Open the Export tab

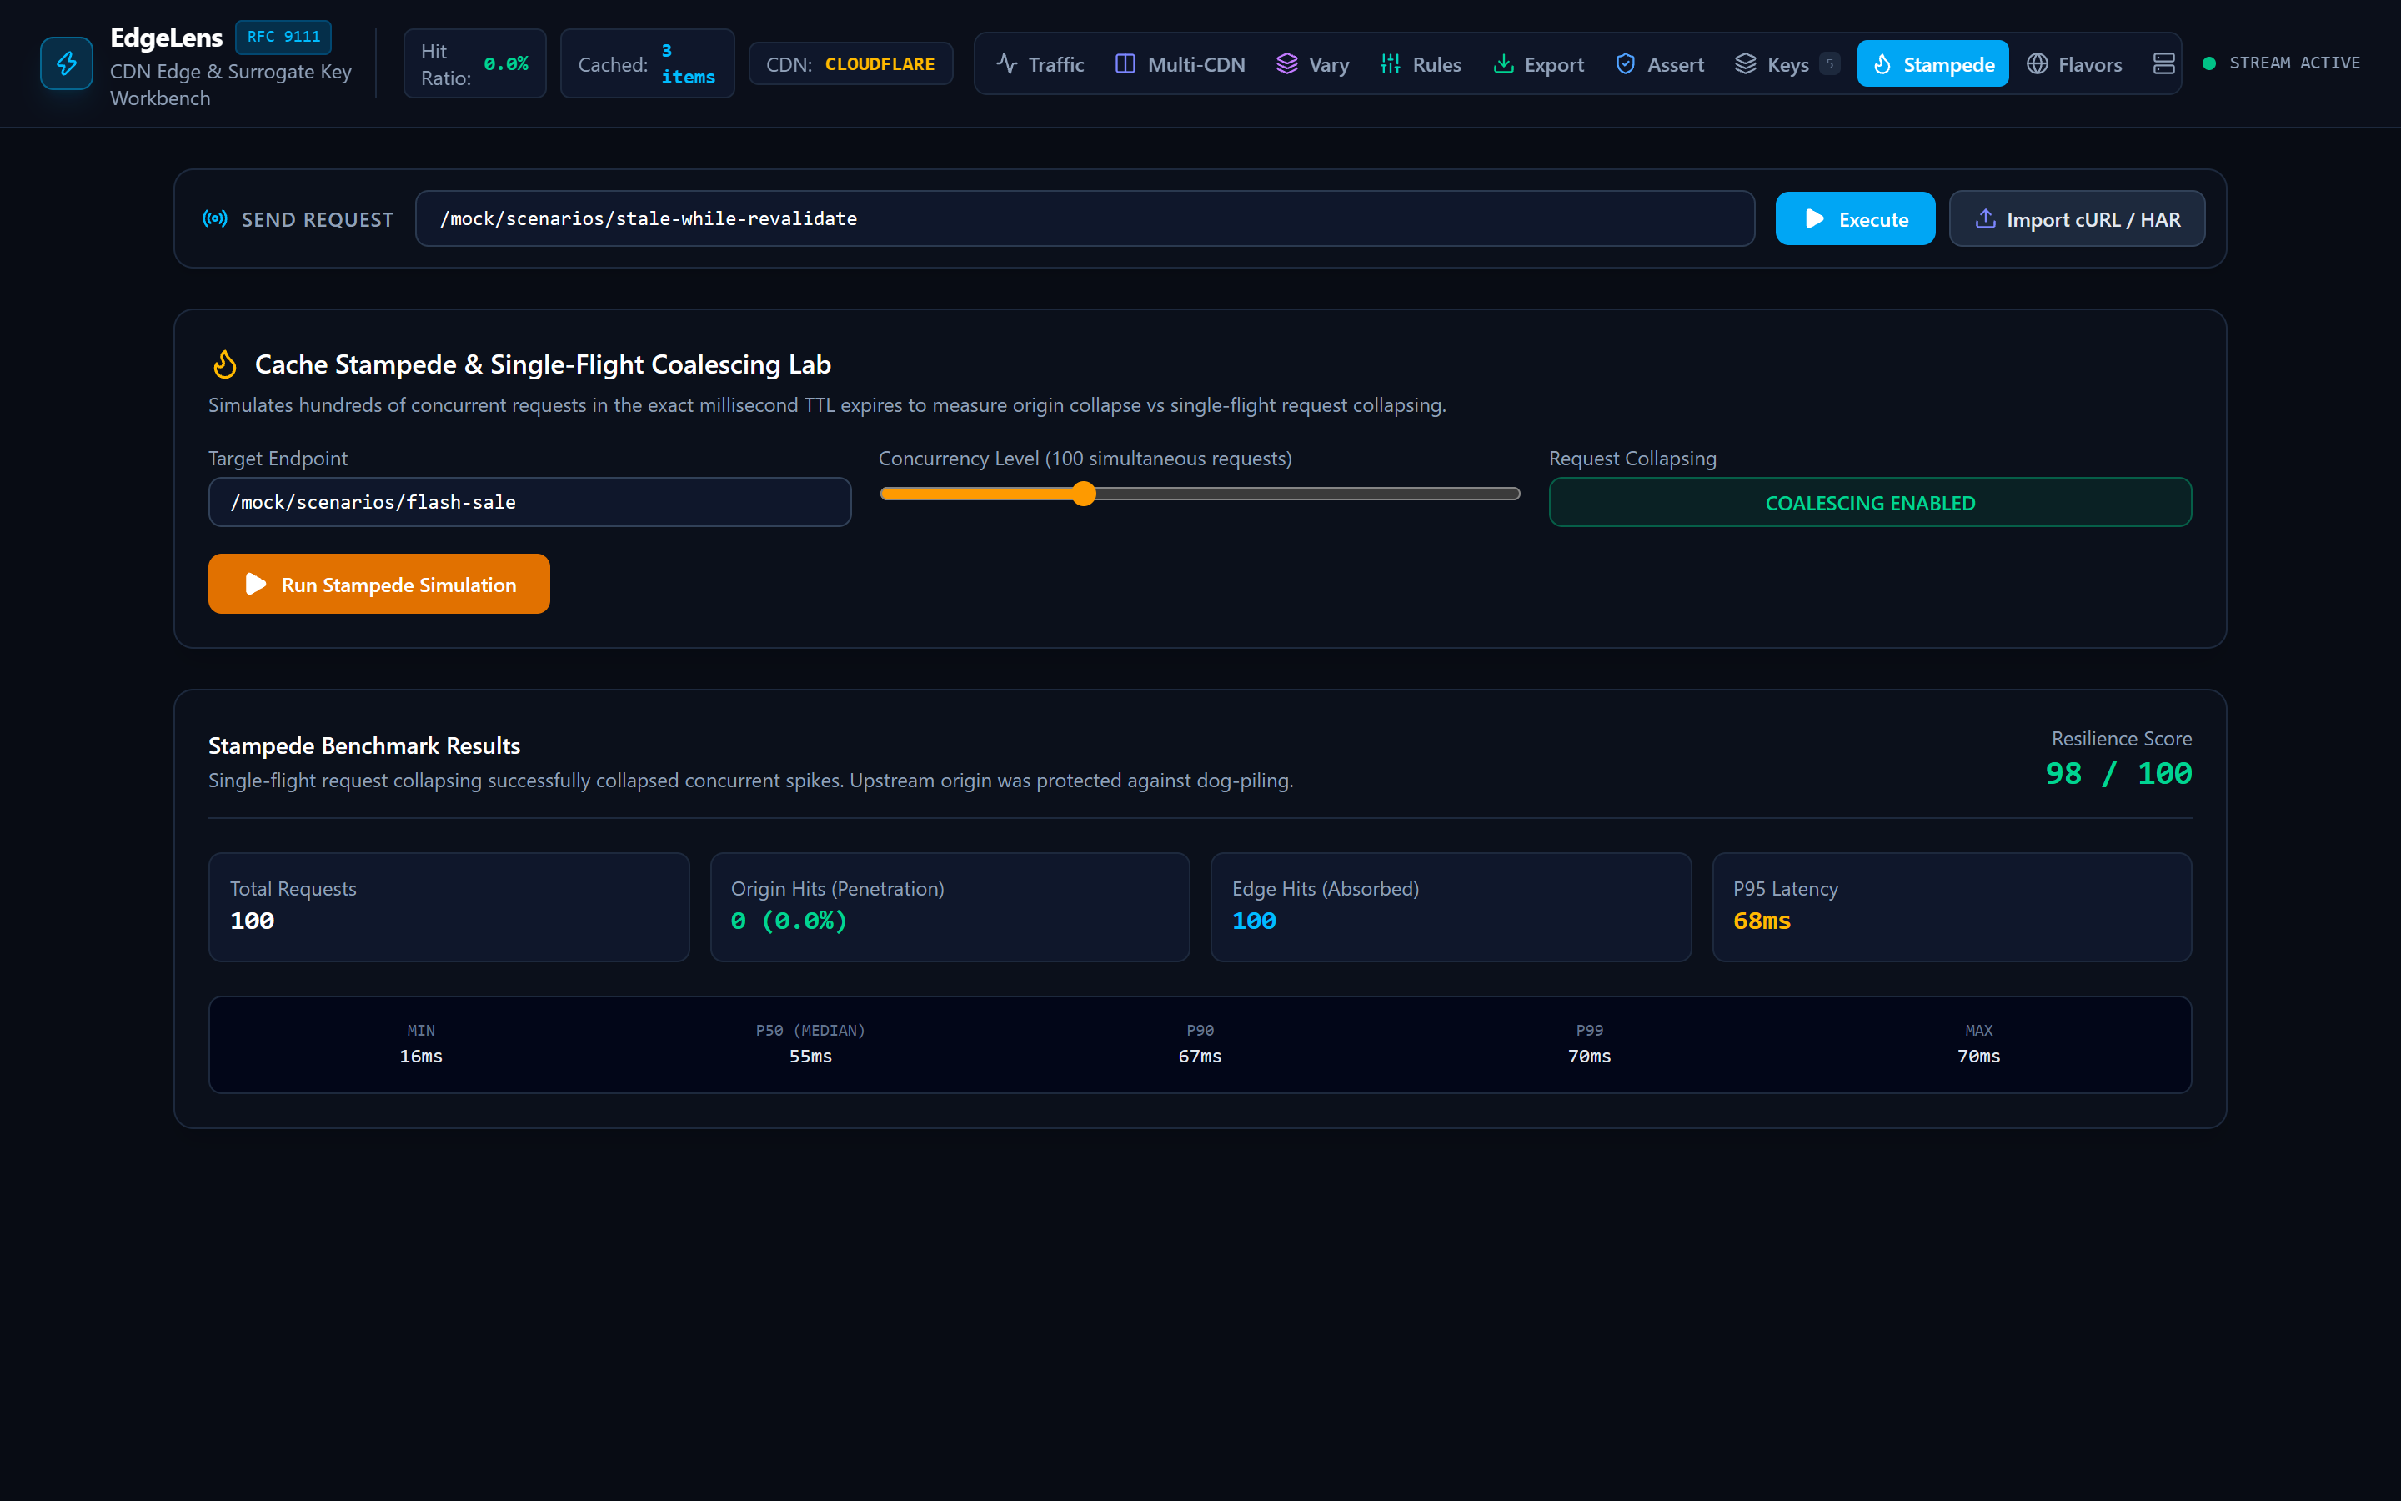pyautogui.click(x=1538, y=63)
